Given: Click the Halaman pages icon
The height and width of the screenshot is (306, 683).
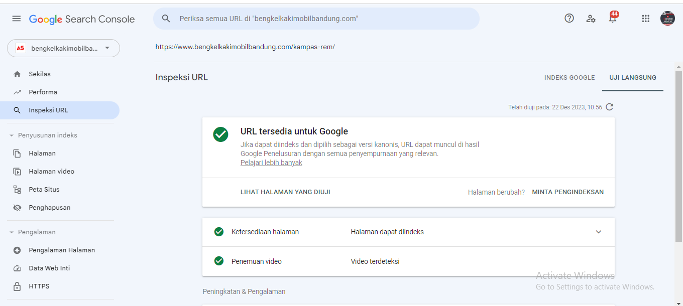Looking at the screenshot, I should pyautogui.click(x=17, y=154).
